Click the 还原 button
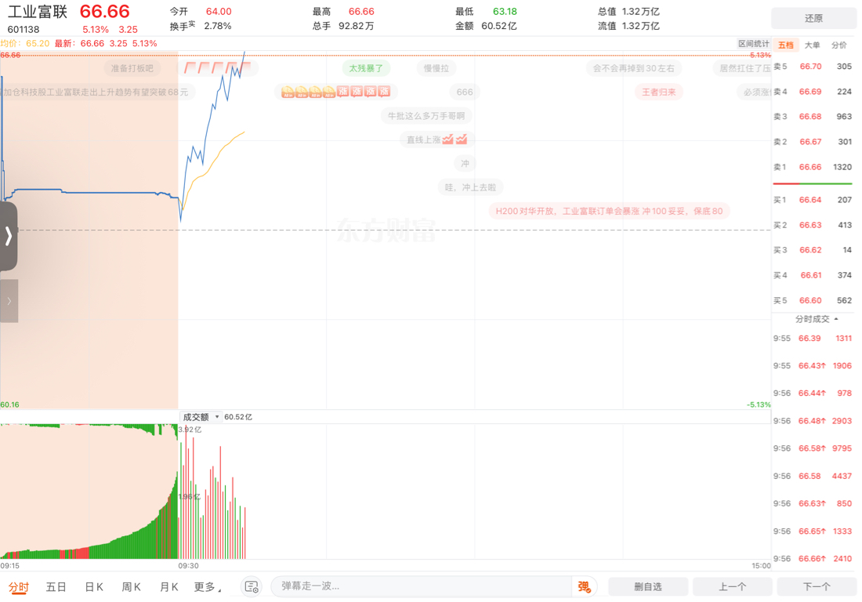Screen dimensions: 862x602 pyautogui.click(x=813, y=18)
